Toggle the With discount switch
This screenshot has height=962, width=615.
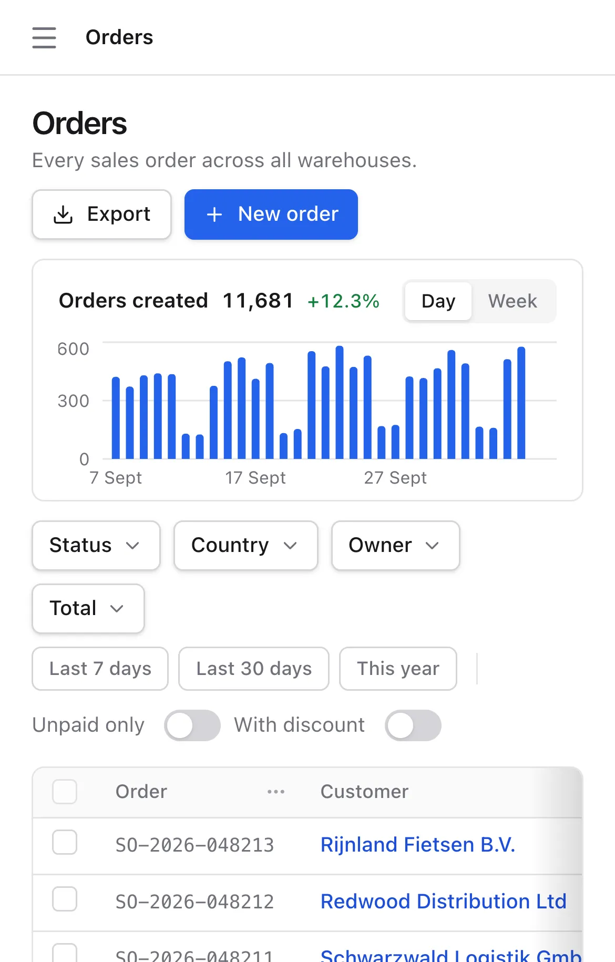413,725
